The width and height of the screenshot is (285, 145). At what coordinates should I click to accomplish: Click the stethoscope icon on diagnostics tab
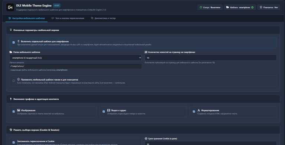tap(92, 18)
